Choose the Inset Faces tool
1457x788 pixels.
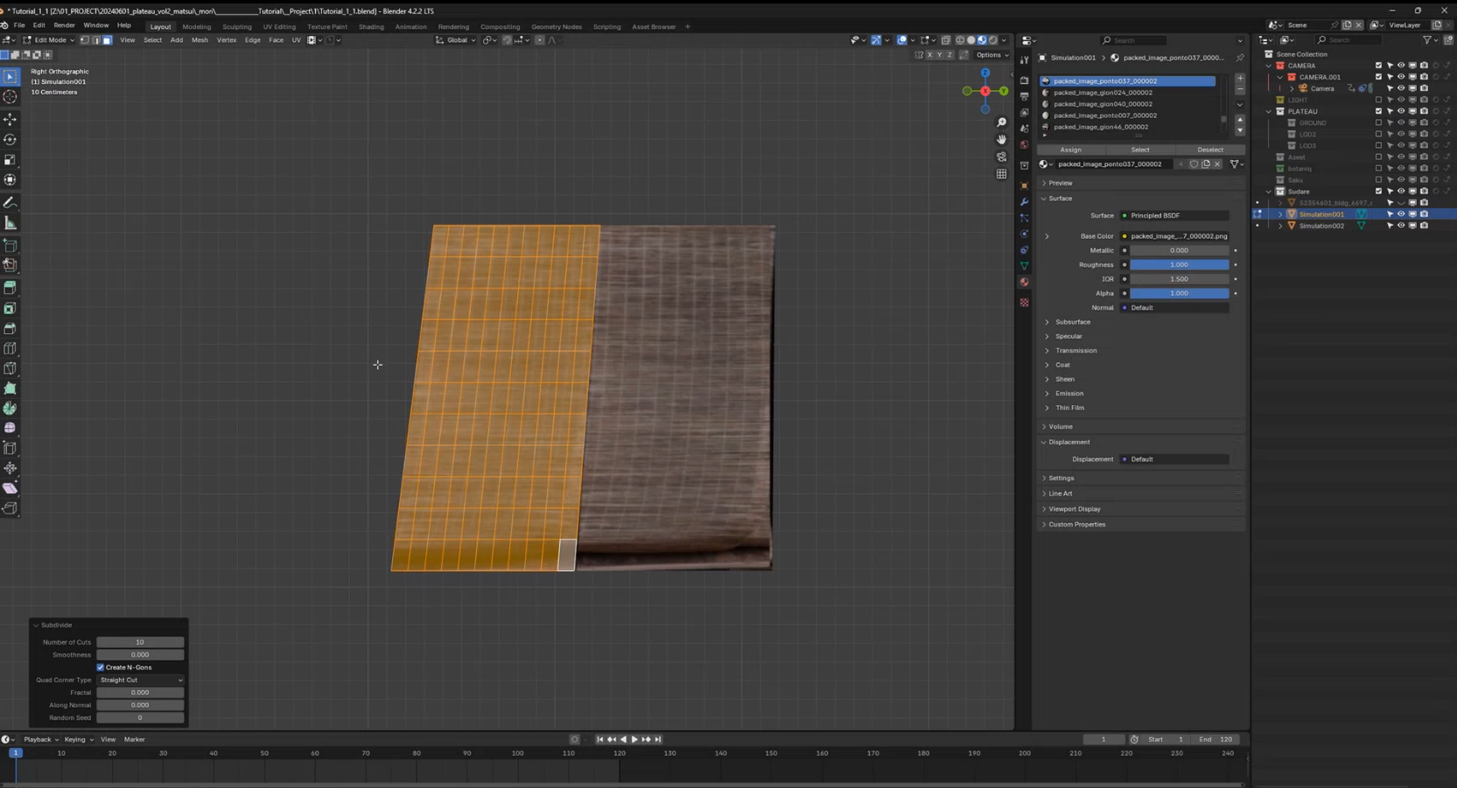[x=11, y=309]
